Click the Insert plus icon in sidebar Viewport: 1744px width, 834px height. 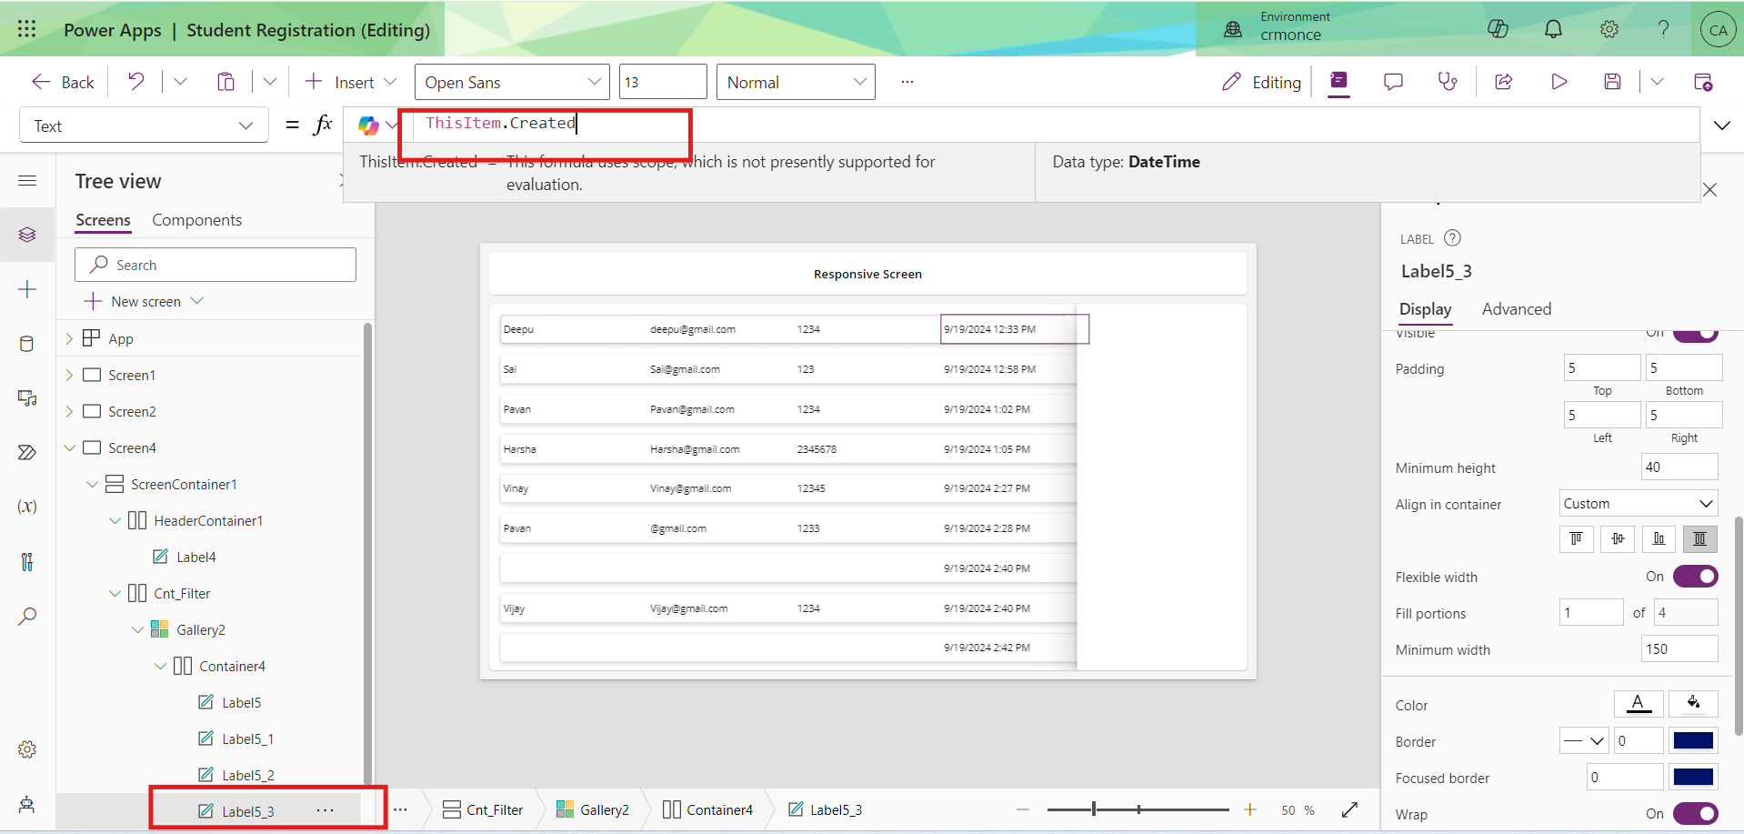(27, 289)
